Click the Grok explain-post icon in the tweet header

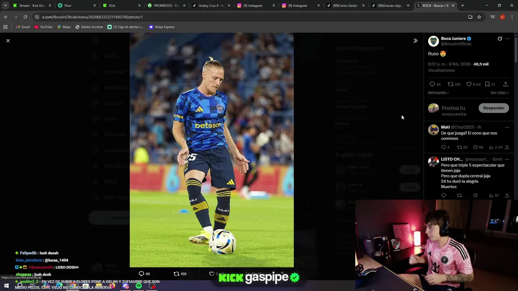click(x=500, y=39)
